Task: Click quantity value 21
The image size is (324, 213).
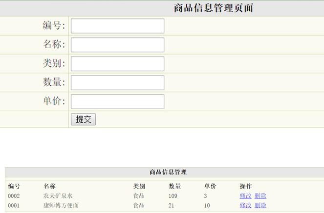Action: point(172,205)
